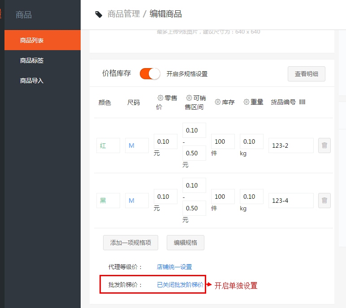Edit minimum sale price 0.10 in 黑 row
The width and height of the screenshot is (346, 308).
[x=194, y=185]
